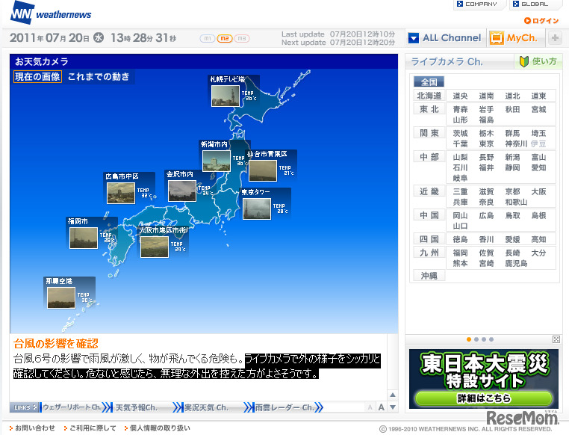Select the m3 size toggle
The width and height of the screenshot is (569, 435).
(242, 38)
